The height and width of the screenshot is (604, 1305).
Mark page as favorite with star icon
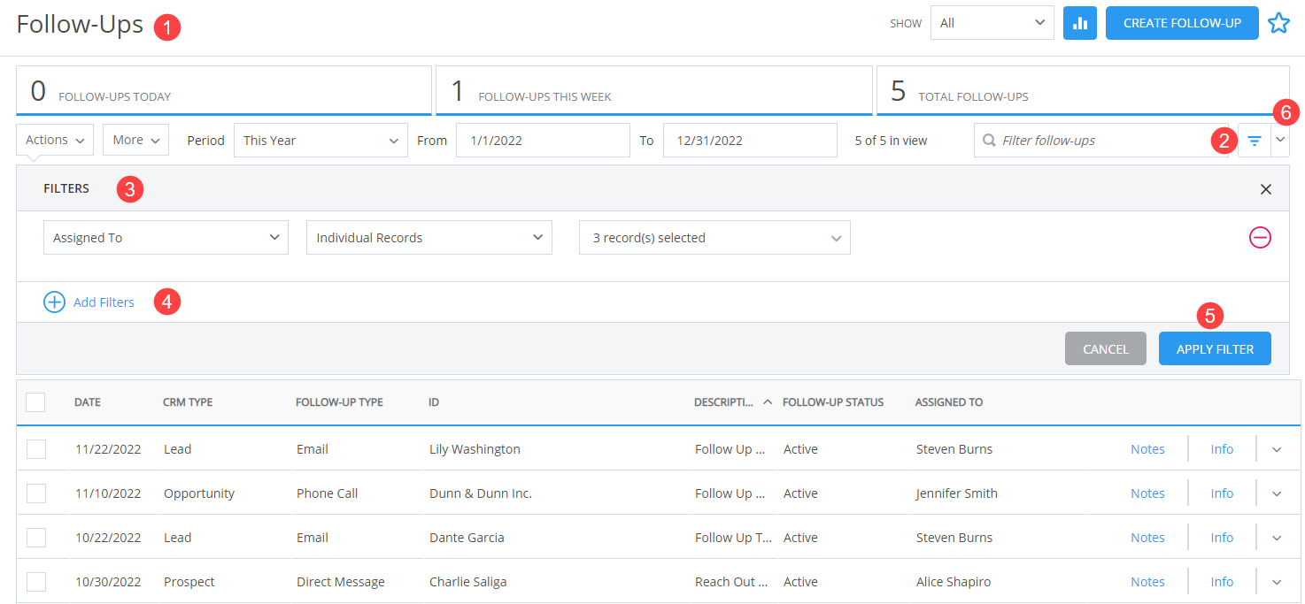[1278, 23]
